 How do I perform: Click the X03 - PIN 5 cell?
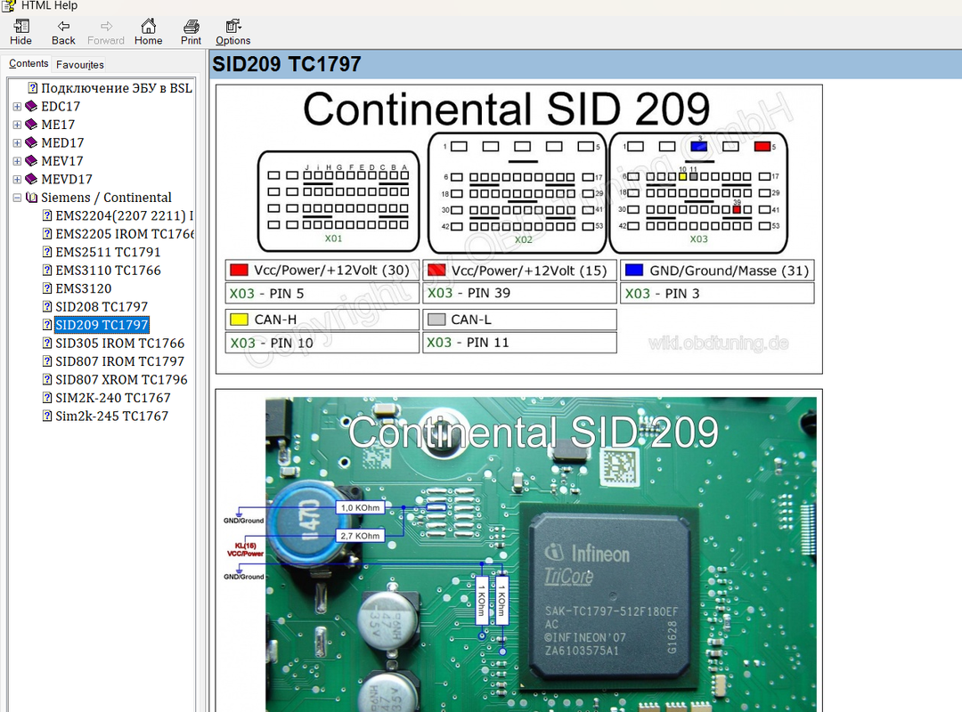click(322, 293)
